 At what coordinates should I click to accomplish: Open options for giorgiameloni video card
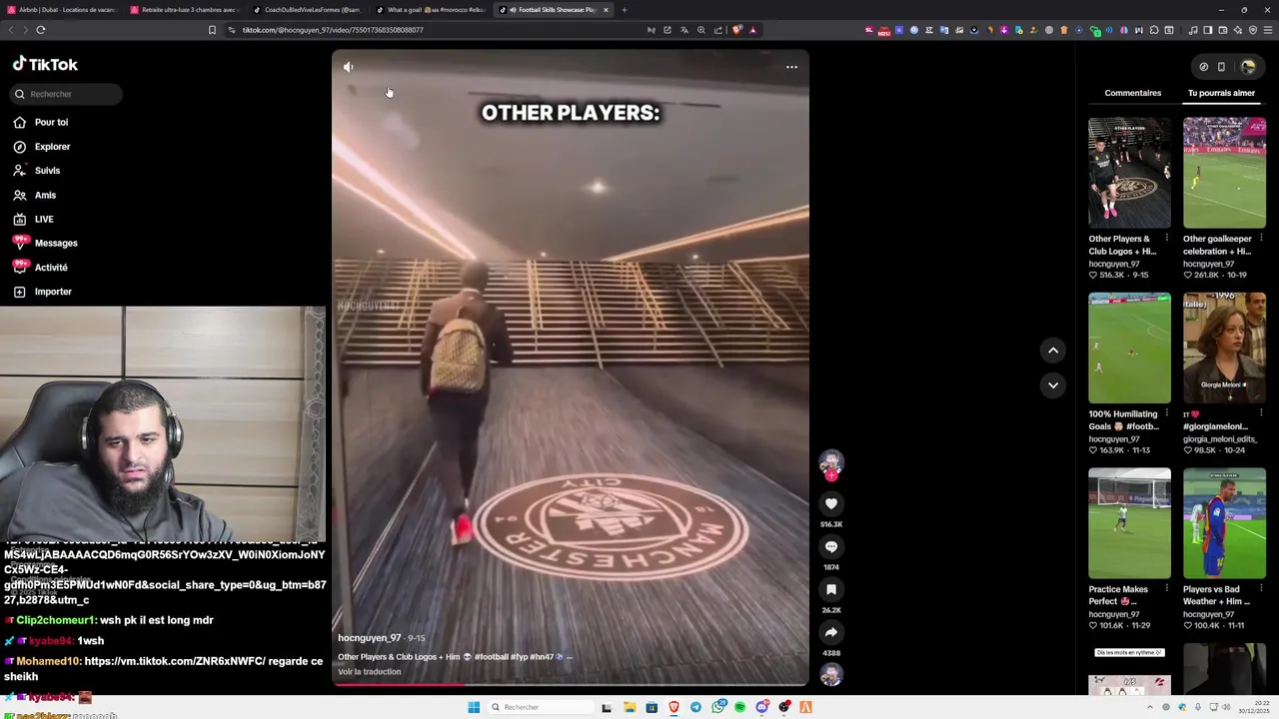coord(1261,413)
